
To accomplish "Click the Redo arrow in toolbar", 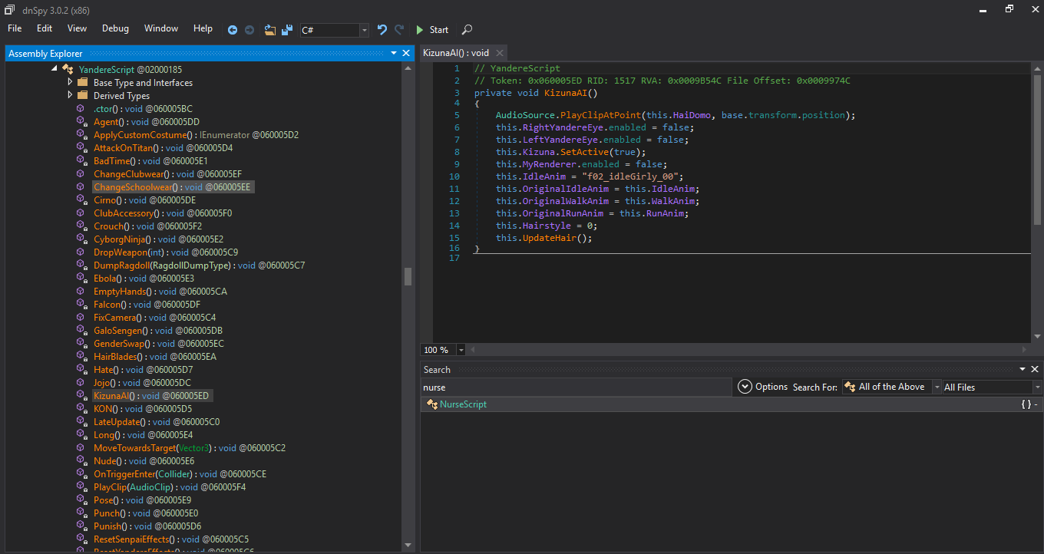I will click(x=399, y=29).
